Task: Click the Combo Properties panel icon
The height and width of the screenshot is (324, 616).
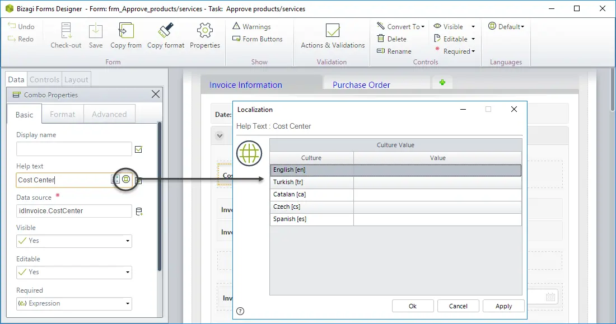Action: 16,95
